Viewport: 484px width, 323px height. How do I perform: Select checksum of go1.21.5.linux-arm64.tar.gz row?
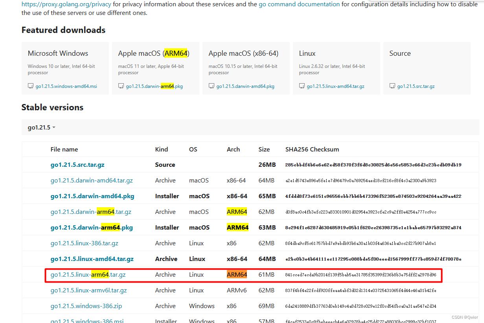point(361,275)
